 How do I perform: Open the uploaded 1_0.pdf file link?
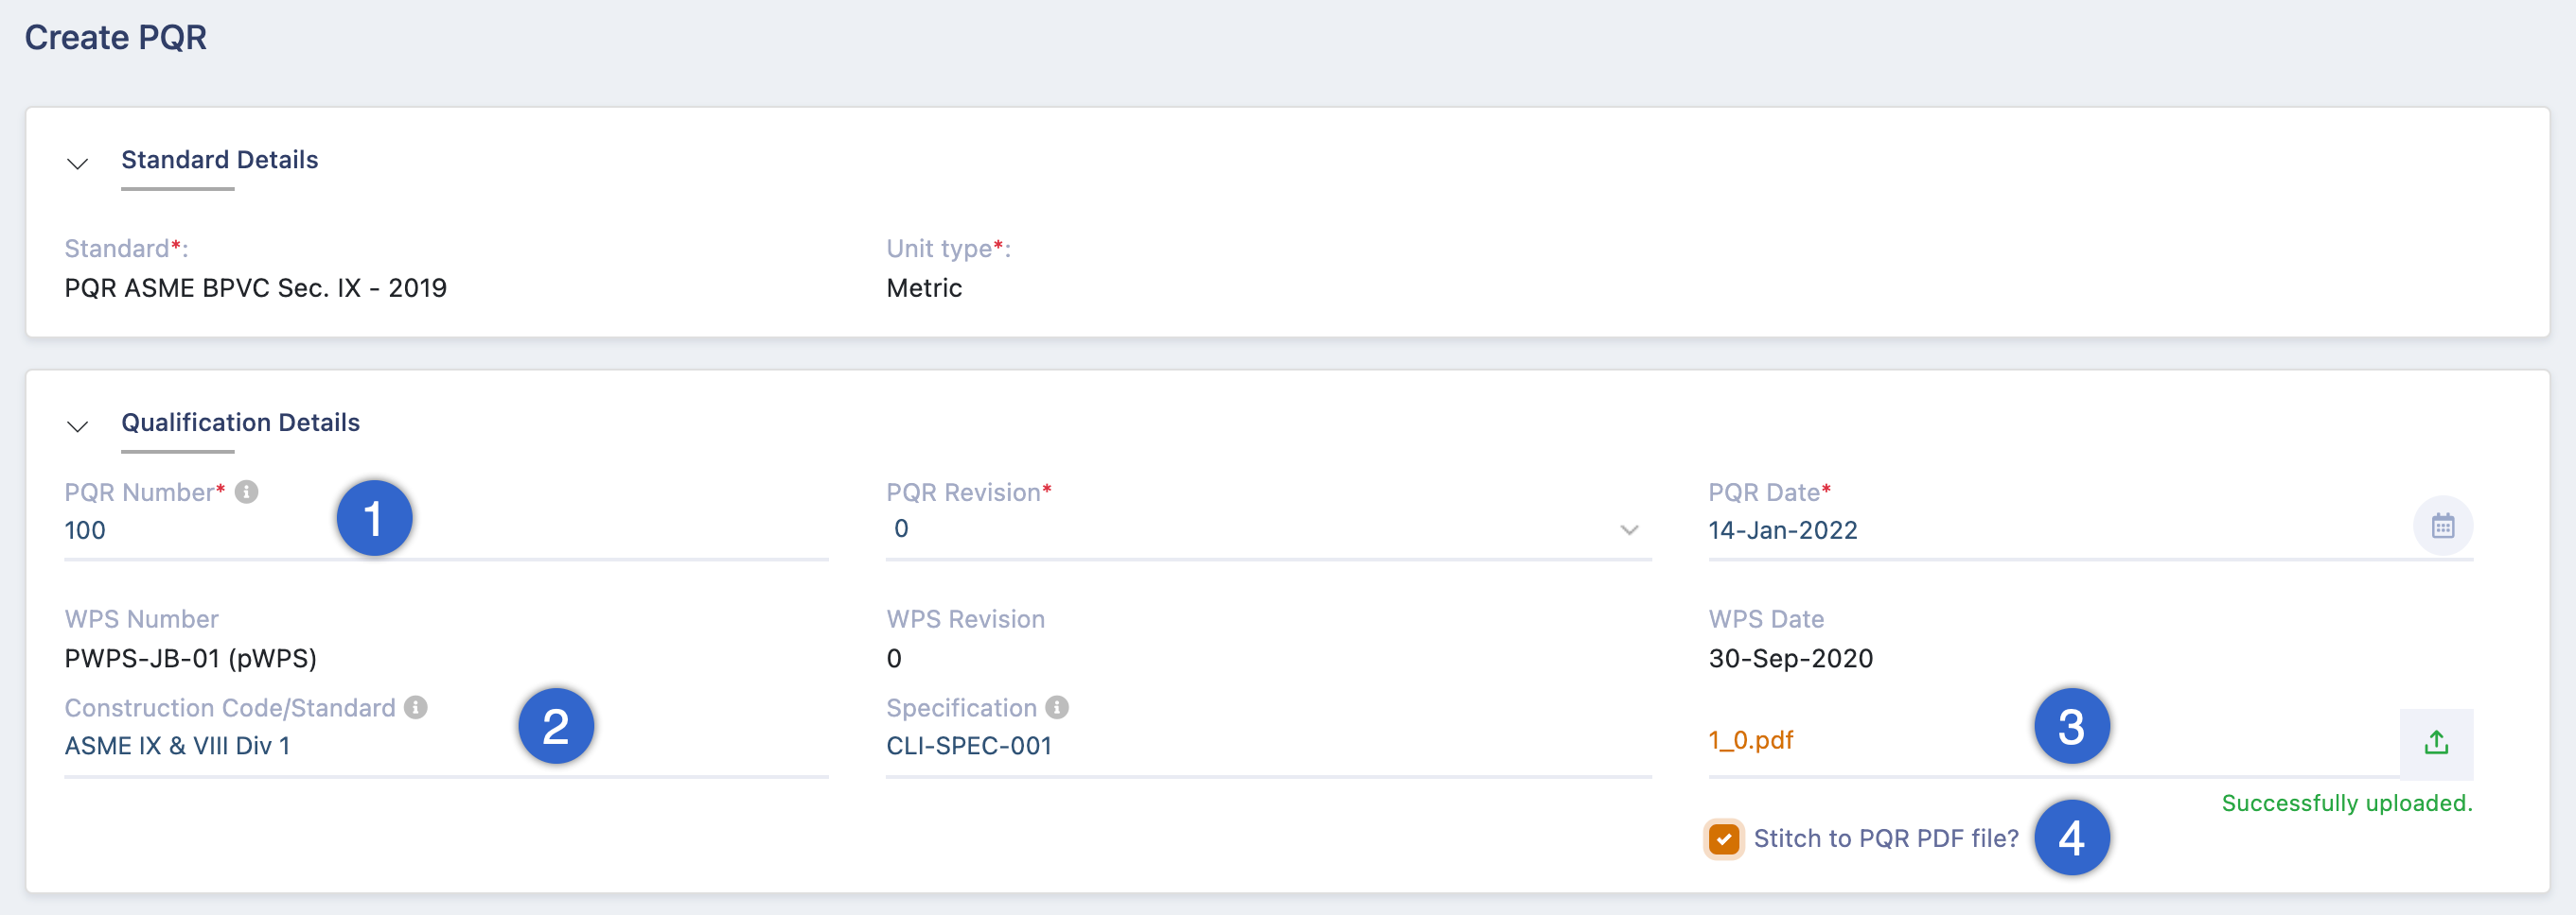(x=1750, y=740)
